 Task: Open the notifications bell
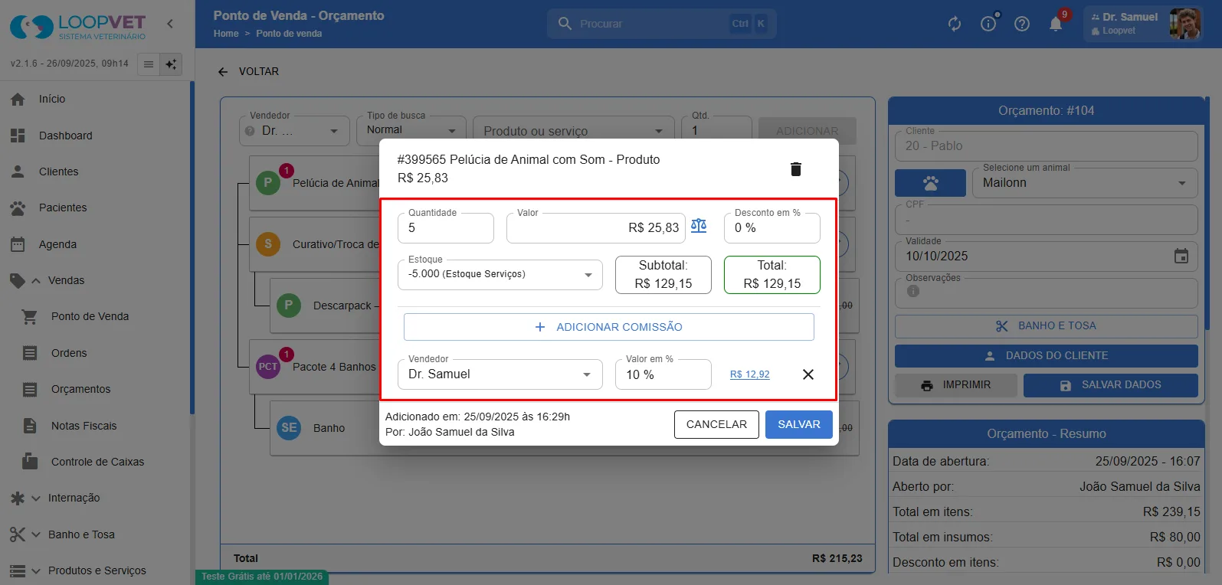pos(1056,24)
